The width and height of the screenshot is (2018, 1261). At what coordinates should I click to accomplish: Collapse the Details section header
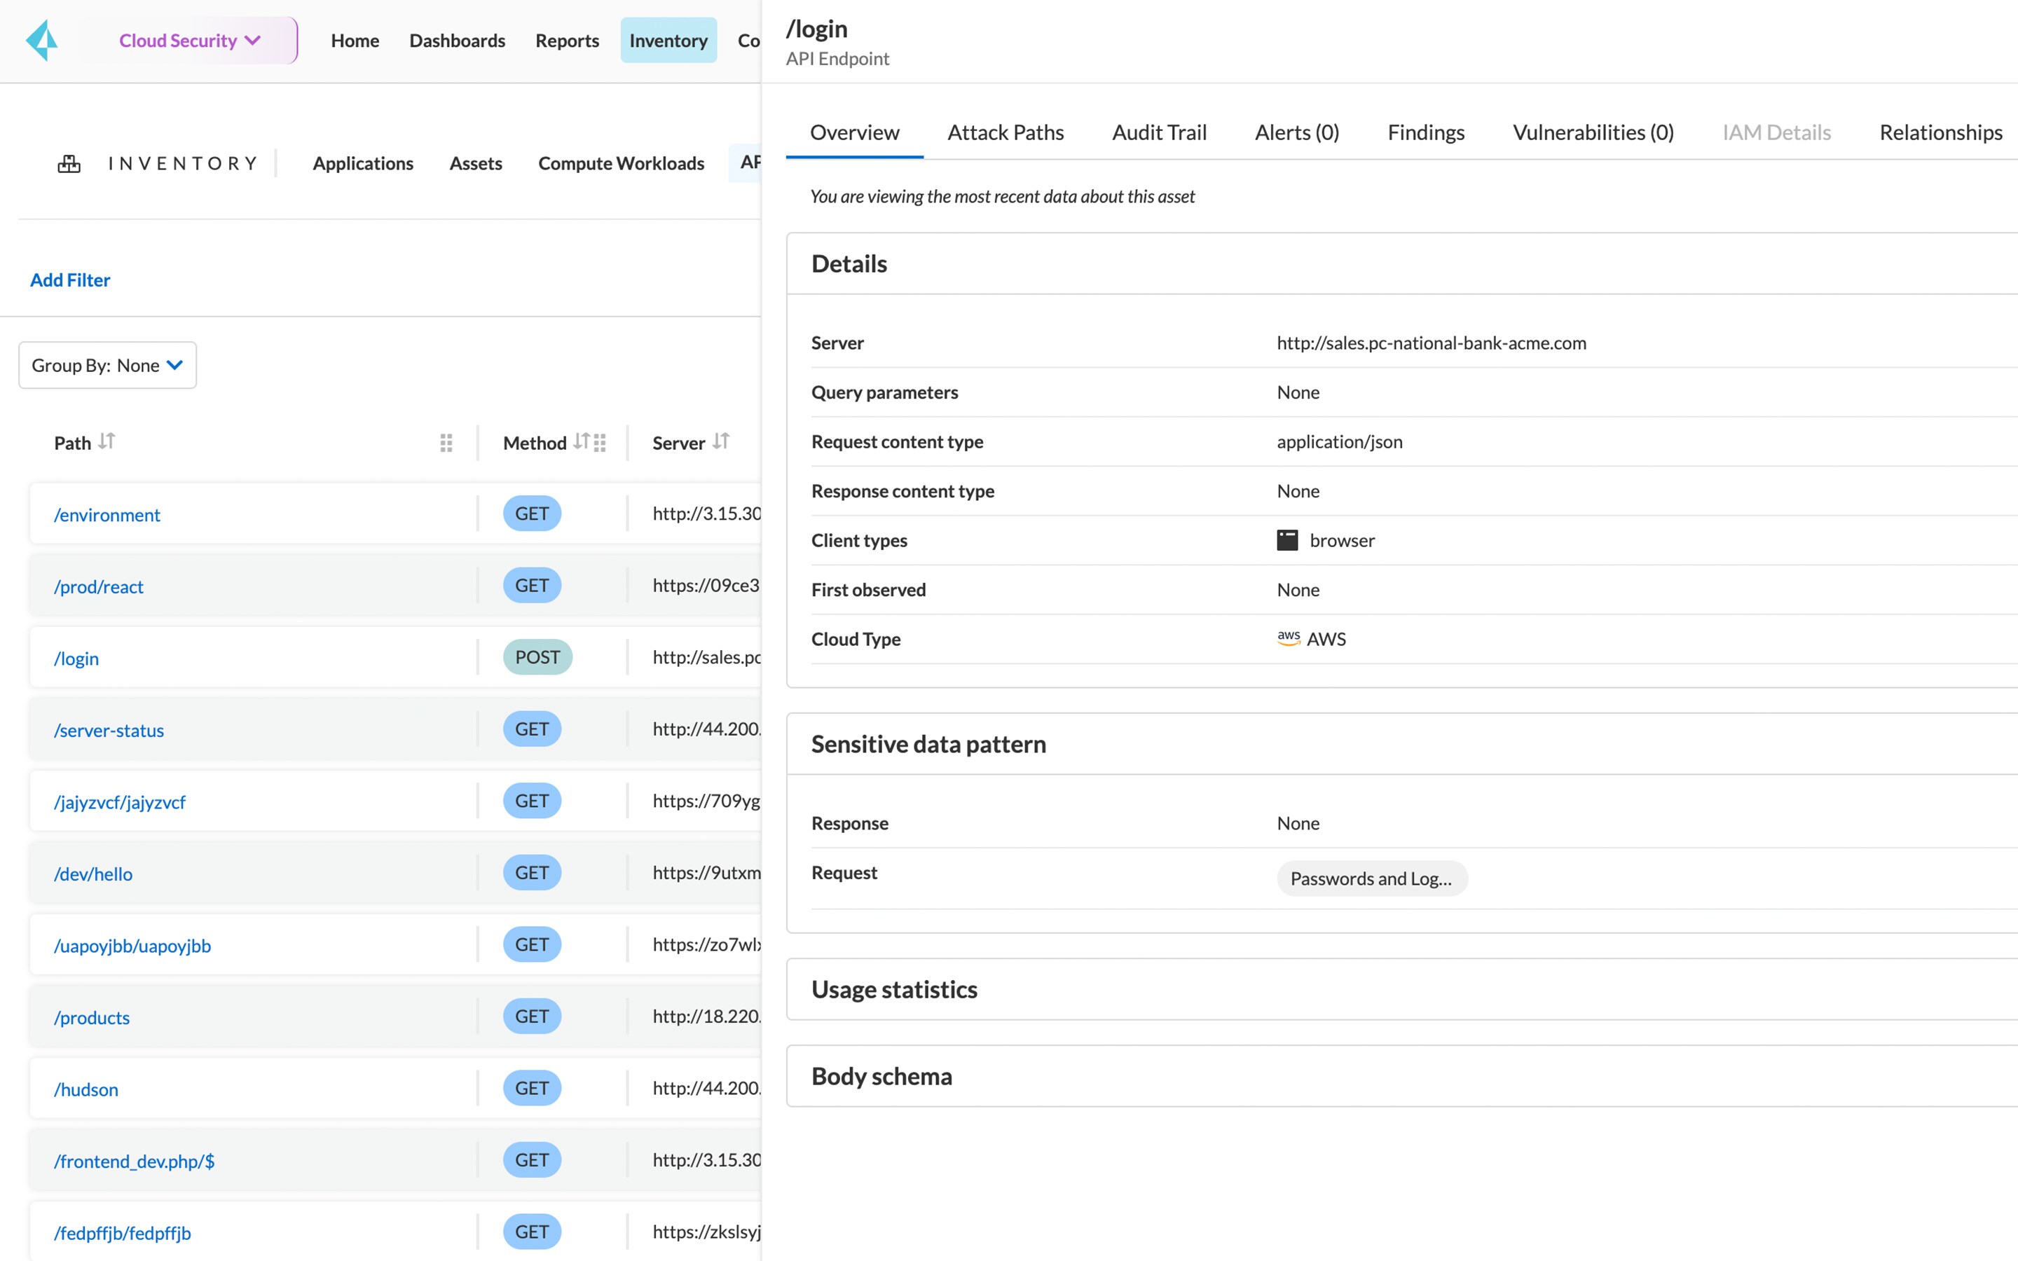pos(849,263)
